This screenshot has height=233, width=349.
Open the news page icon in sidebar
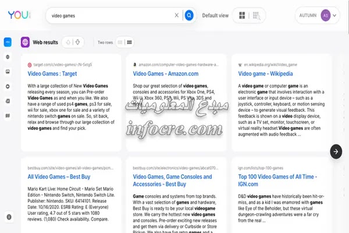[x=8, y=101]
